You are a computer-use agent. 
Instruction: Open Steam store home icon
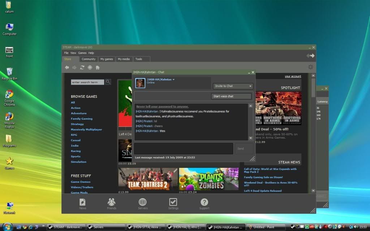pos(98,67)
